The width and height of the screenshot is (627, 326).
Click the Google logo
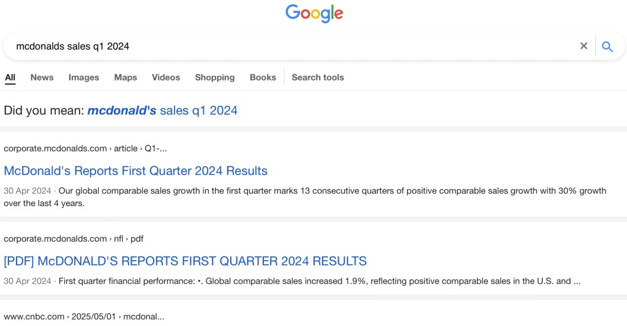click(314, 13)
